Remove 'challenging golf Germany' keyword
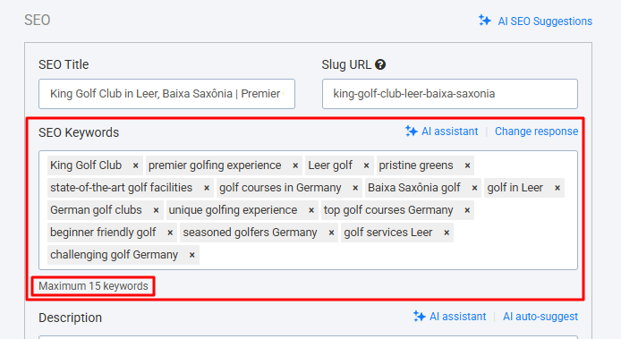The image size is (621, 339). [191, 255]
